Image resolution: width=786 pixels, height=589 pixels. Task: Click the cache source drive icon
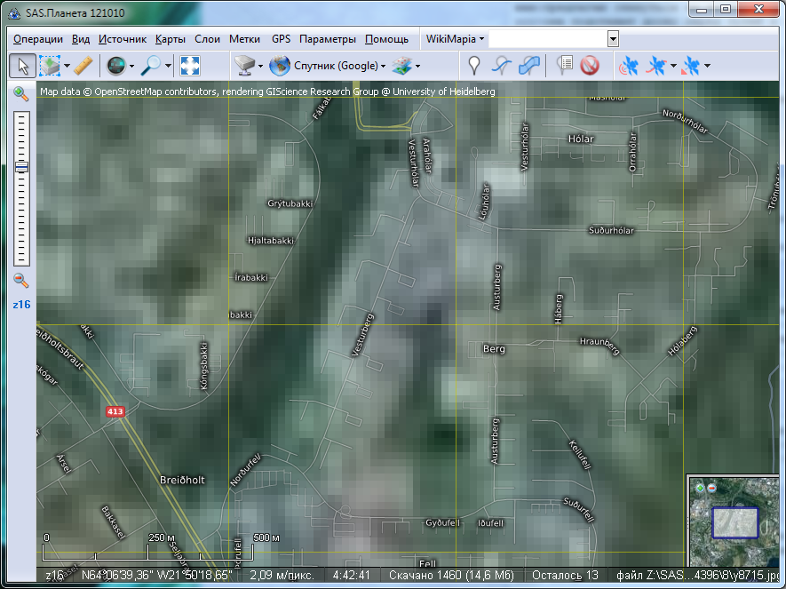click(x=244, y=66)
